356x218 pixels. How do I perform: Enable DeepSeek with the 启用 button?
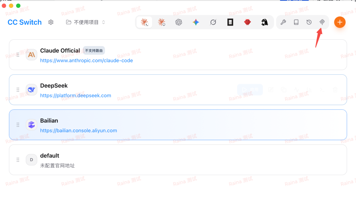(250, 90)
